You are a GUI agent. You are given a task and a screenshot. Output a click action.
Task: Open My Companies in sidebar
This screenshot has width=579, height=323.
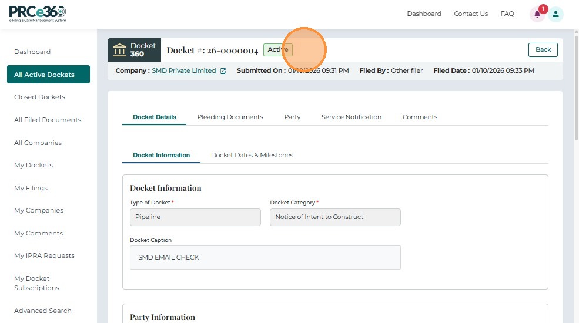point(39,211)
